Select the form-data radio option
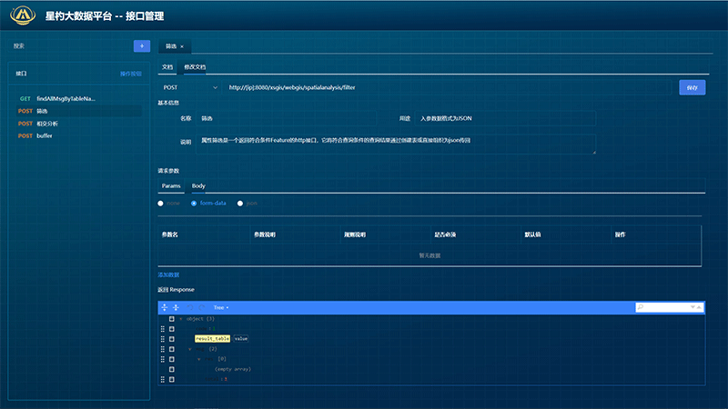The image size is (728, 409). pyautogui.click(x=194, y=204)
